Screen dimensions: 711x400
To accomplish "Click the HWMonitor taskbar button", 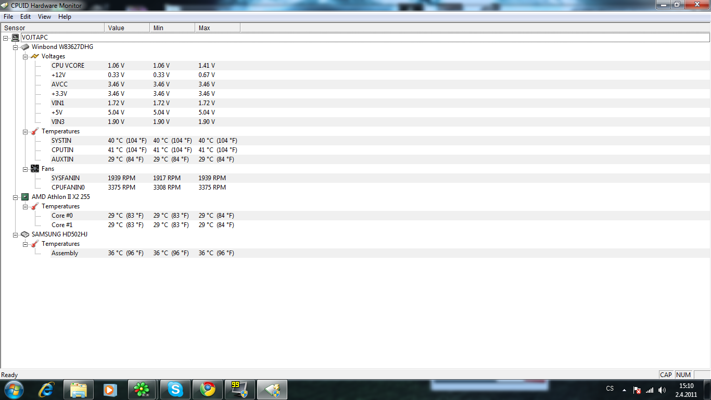I will [x=272, y=390].
